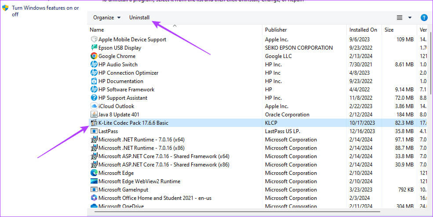Click the 792 KB size value
Screen dimensions: 433x217
point(406,190)
